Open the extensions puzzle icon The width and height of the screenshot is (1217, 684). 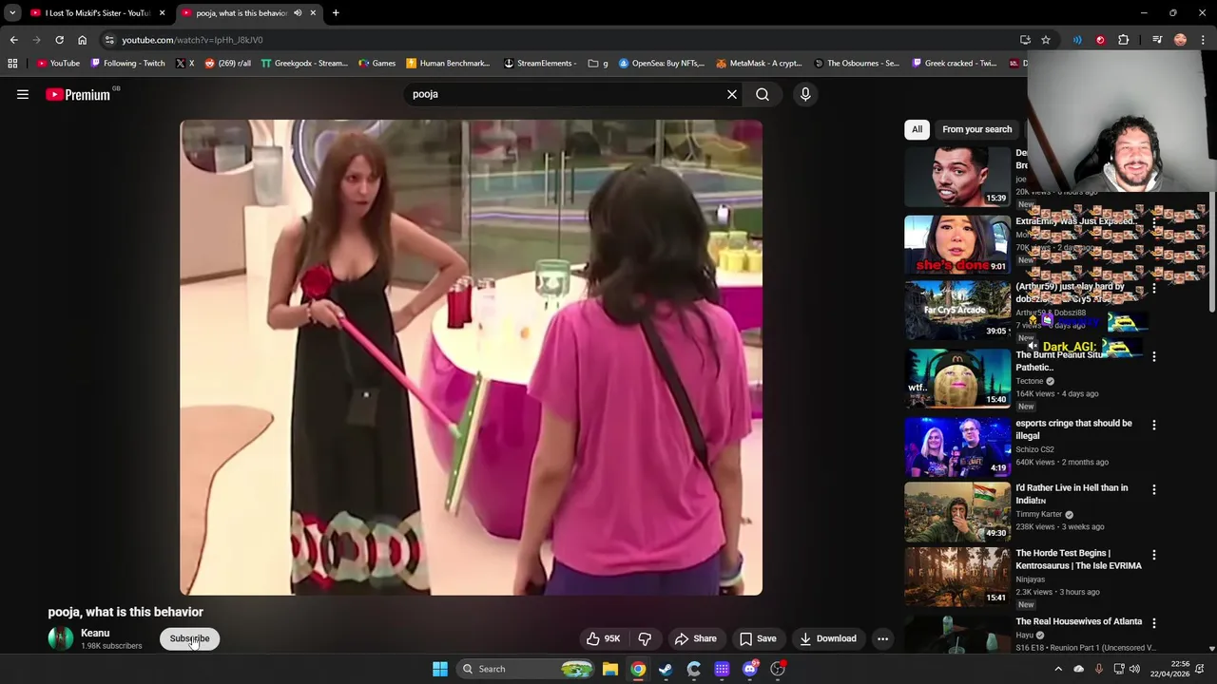click(x=1124, y=40)
